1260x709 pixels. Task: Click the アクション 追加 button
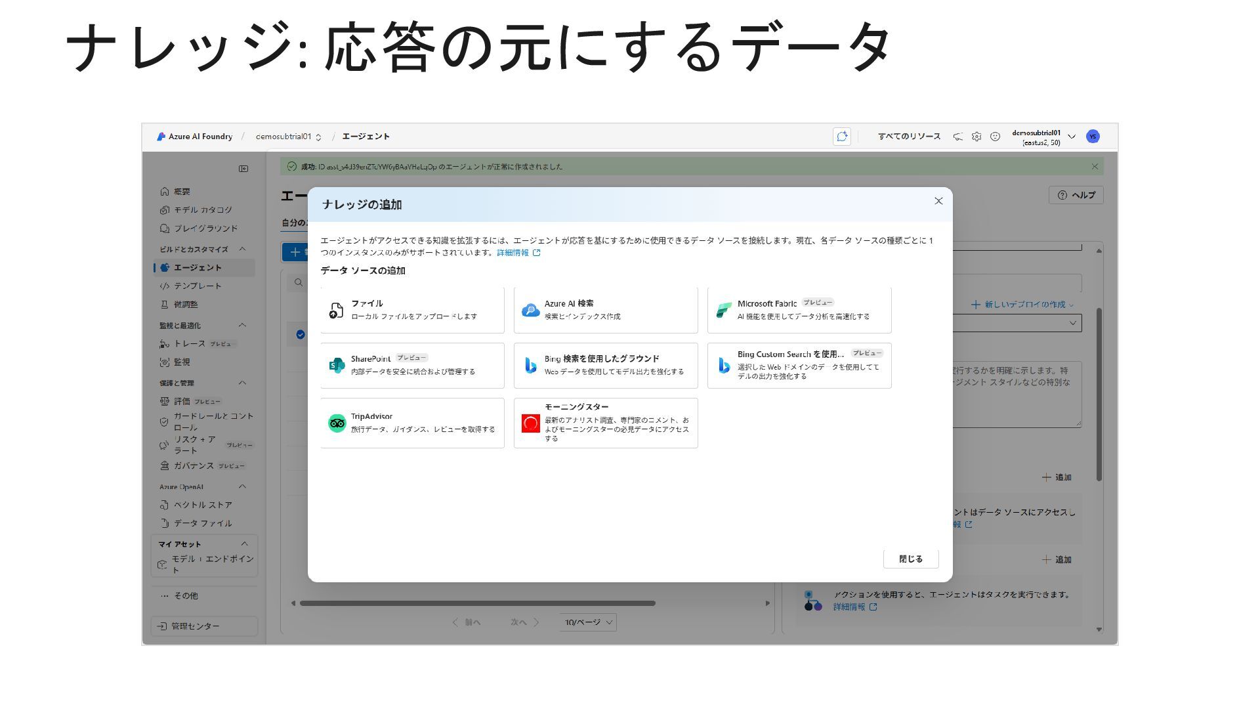tap(1057, 559)
